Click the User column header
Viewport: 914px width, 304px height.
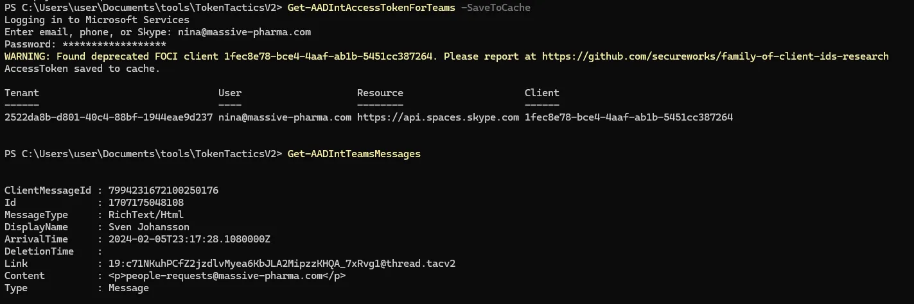coord(230,93)
